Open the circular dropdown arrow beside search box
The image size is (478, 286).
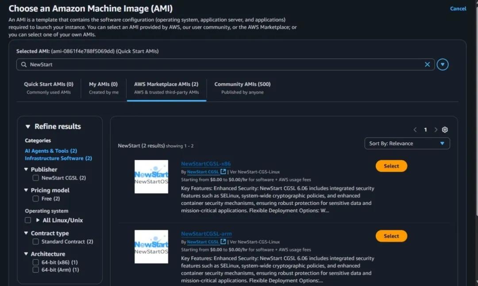coord(442,64)
